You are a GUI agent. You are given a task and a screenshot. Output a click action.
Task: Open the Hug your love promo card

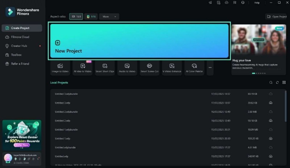258,49
